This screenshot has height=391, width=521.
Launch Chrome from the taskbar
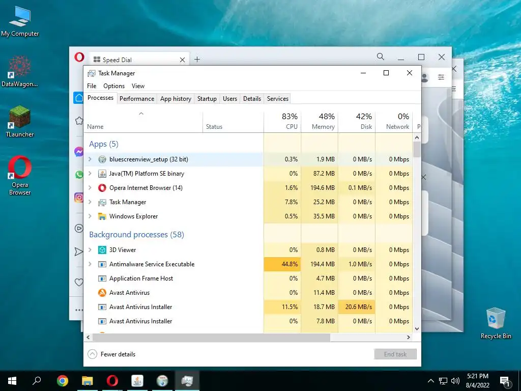coord(63,381)
